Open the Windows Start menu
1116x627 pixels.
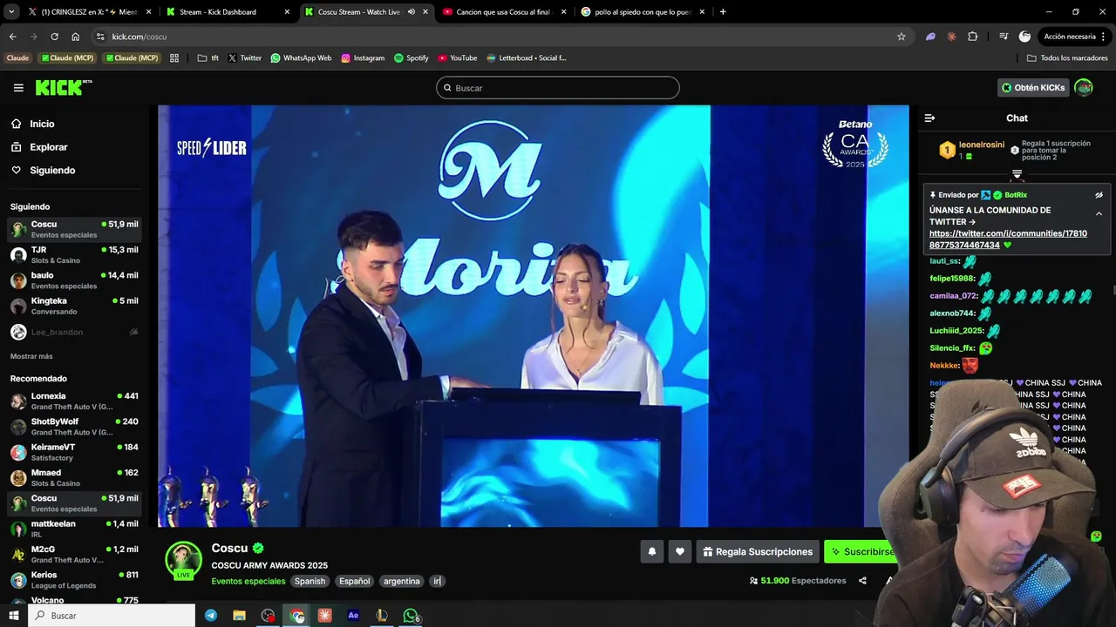13,616
